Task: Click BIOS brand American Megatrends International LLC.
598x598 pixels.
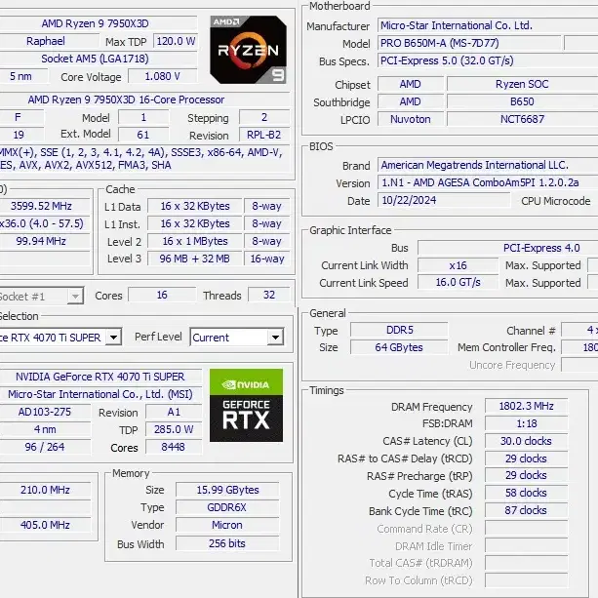Action: click(488, 165)
